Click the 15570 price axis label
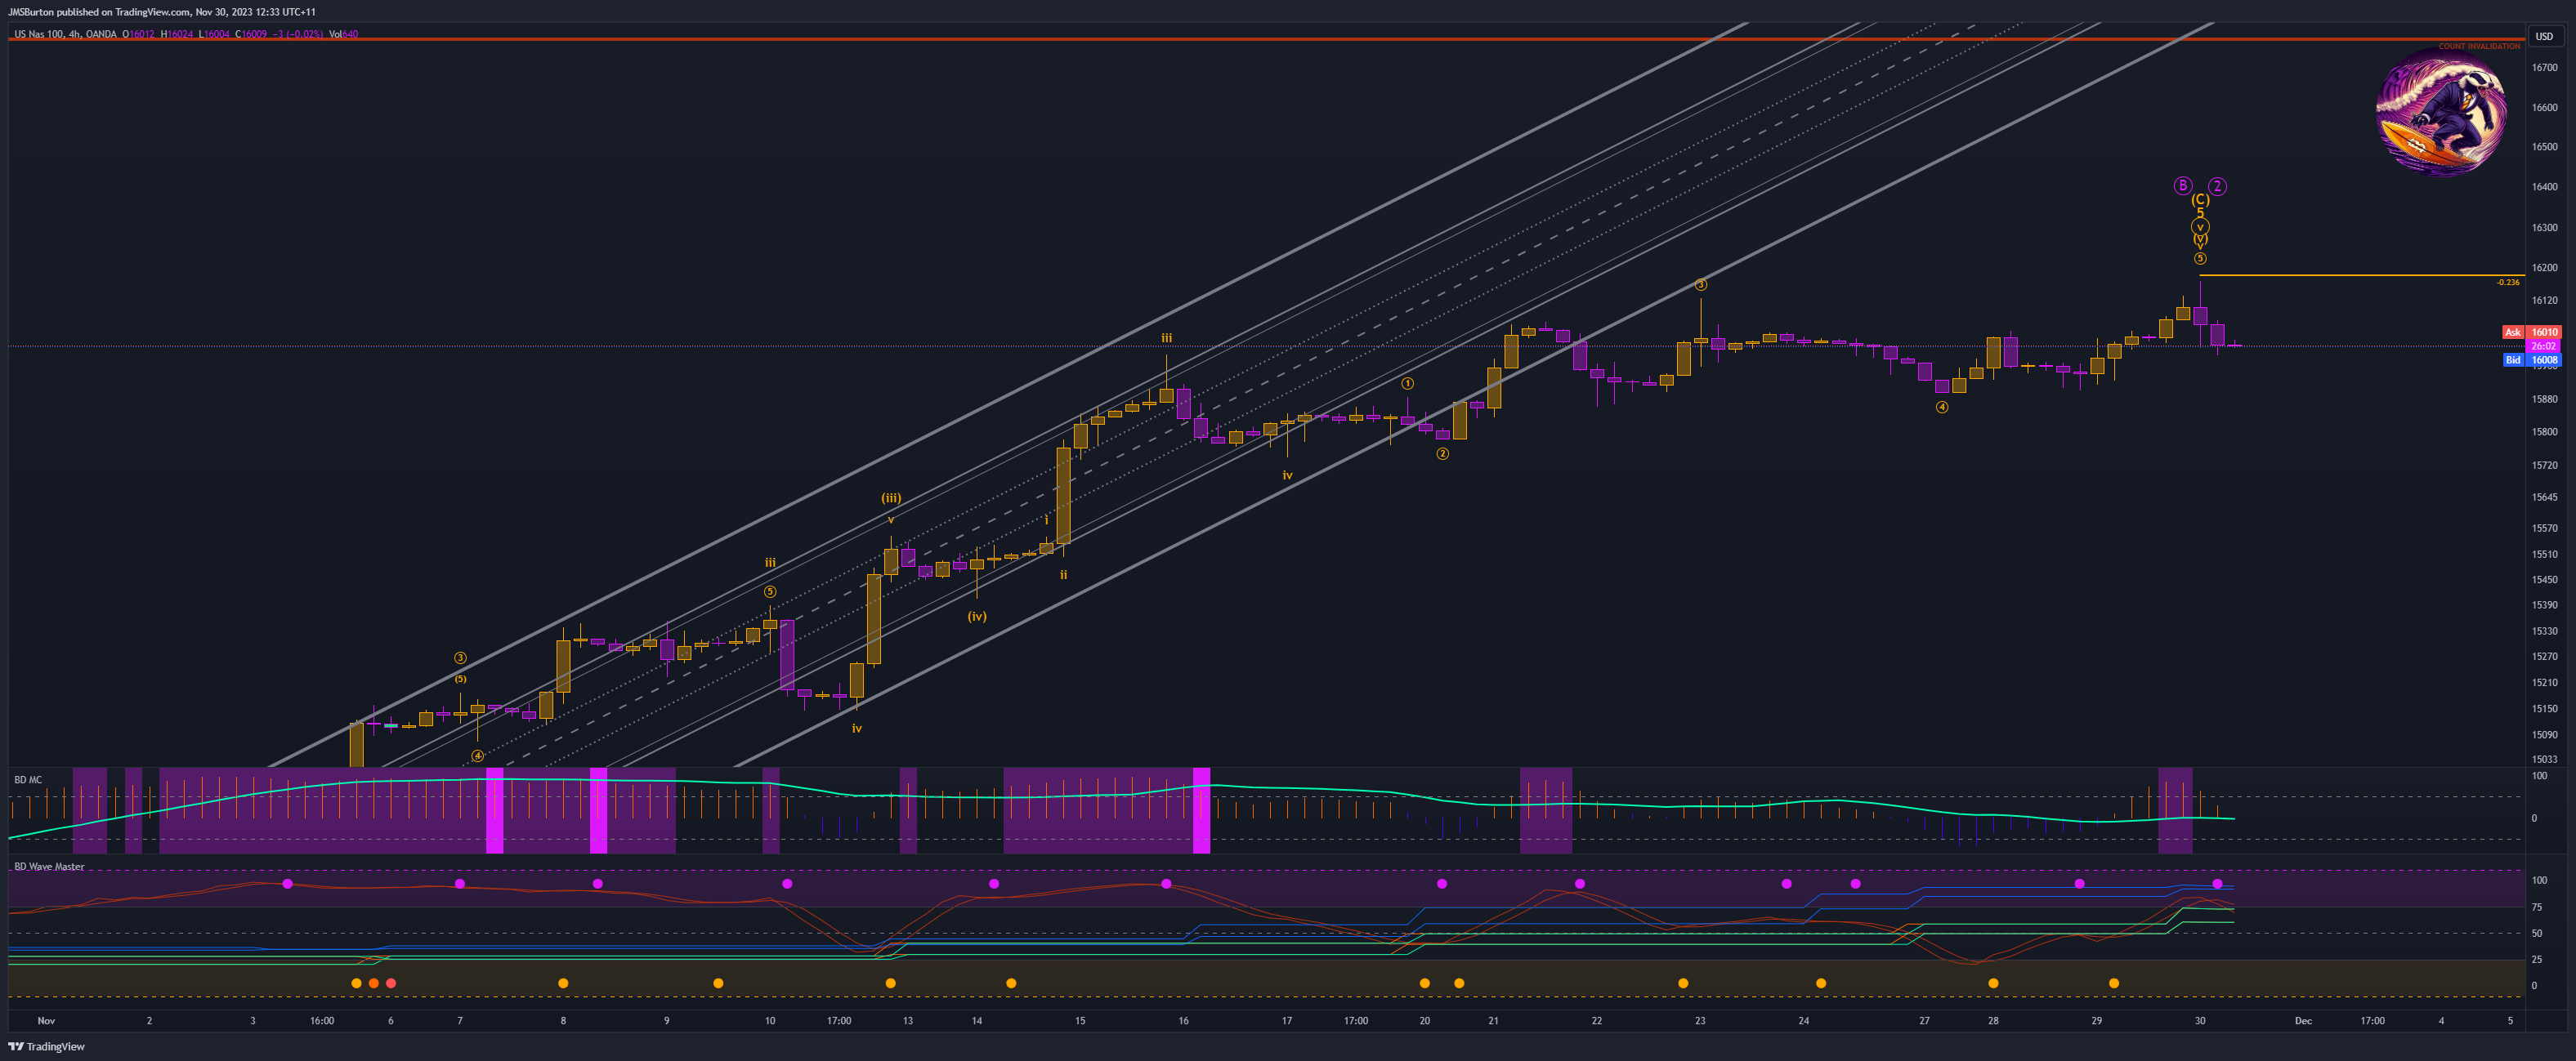Screen dimensions: 2576x1061 [2544, 528]
